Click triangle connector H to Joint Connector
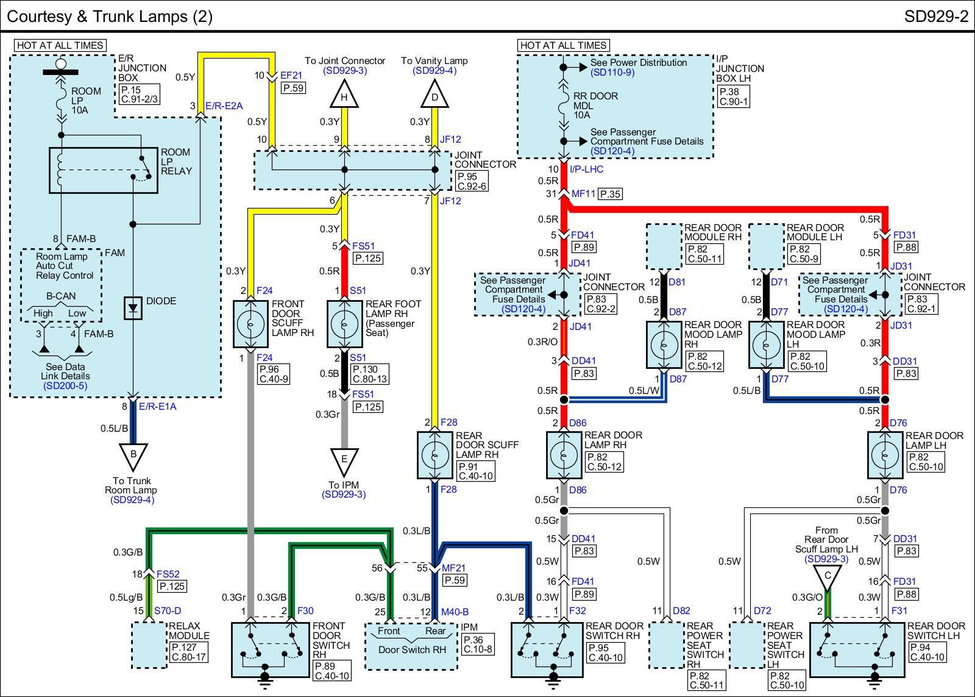Image resolution: width=975 pixels, height=697 pixels. [344, 96]
